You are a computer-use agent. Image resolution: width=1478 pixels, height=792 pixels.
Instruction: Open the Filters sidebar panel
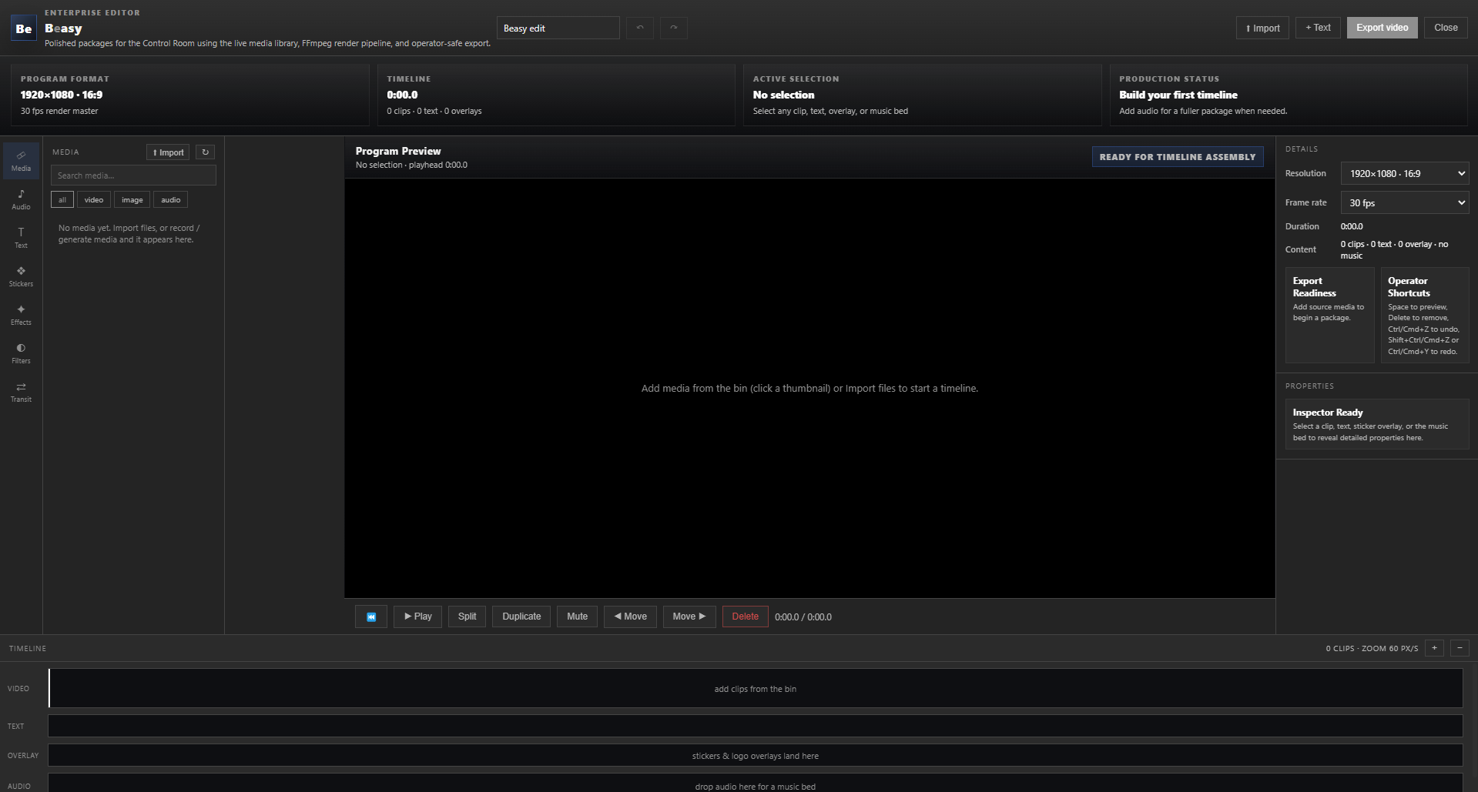click(x=21, y=353)
